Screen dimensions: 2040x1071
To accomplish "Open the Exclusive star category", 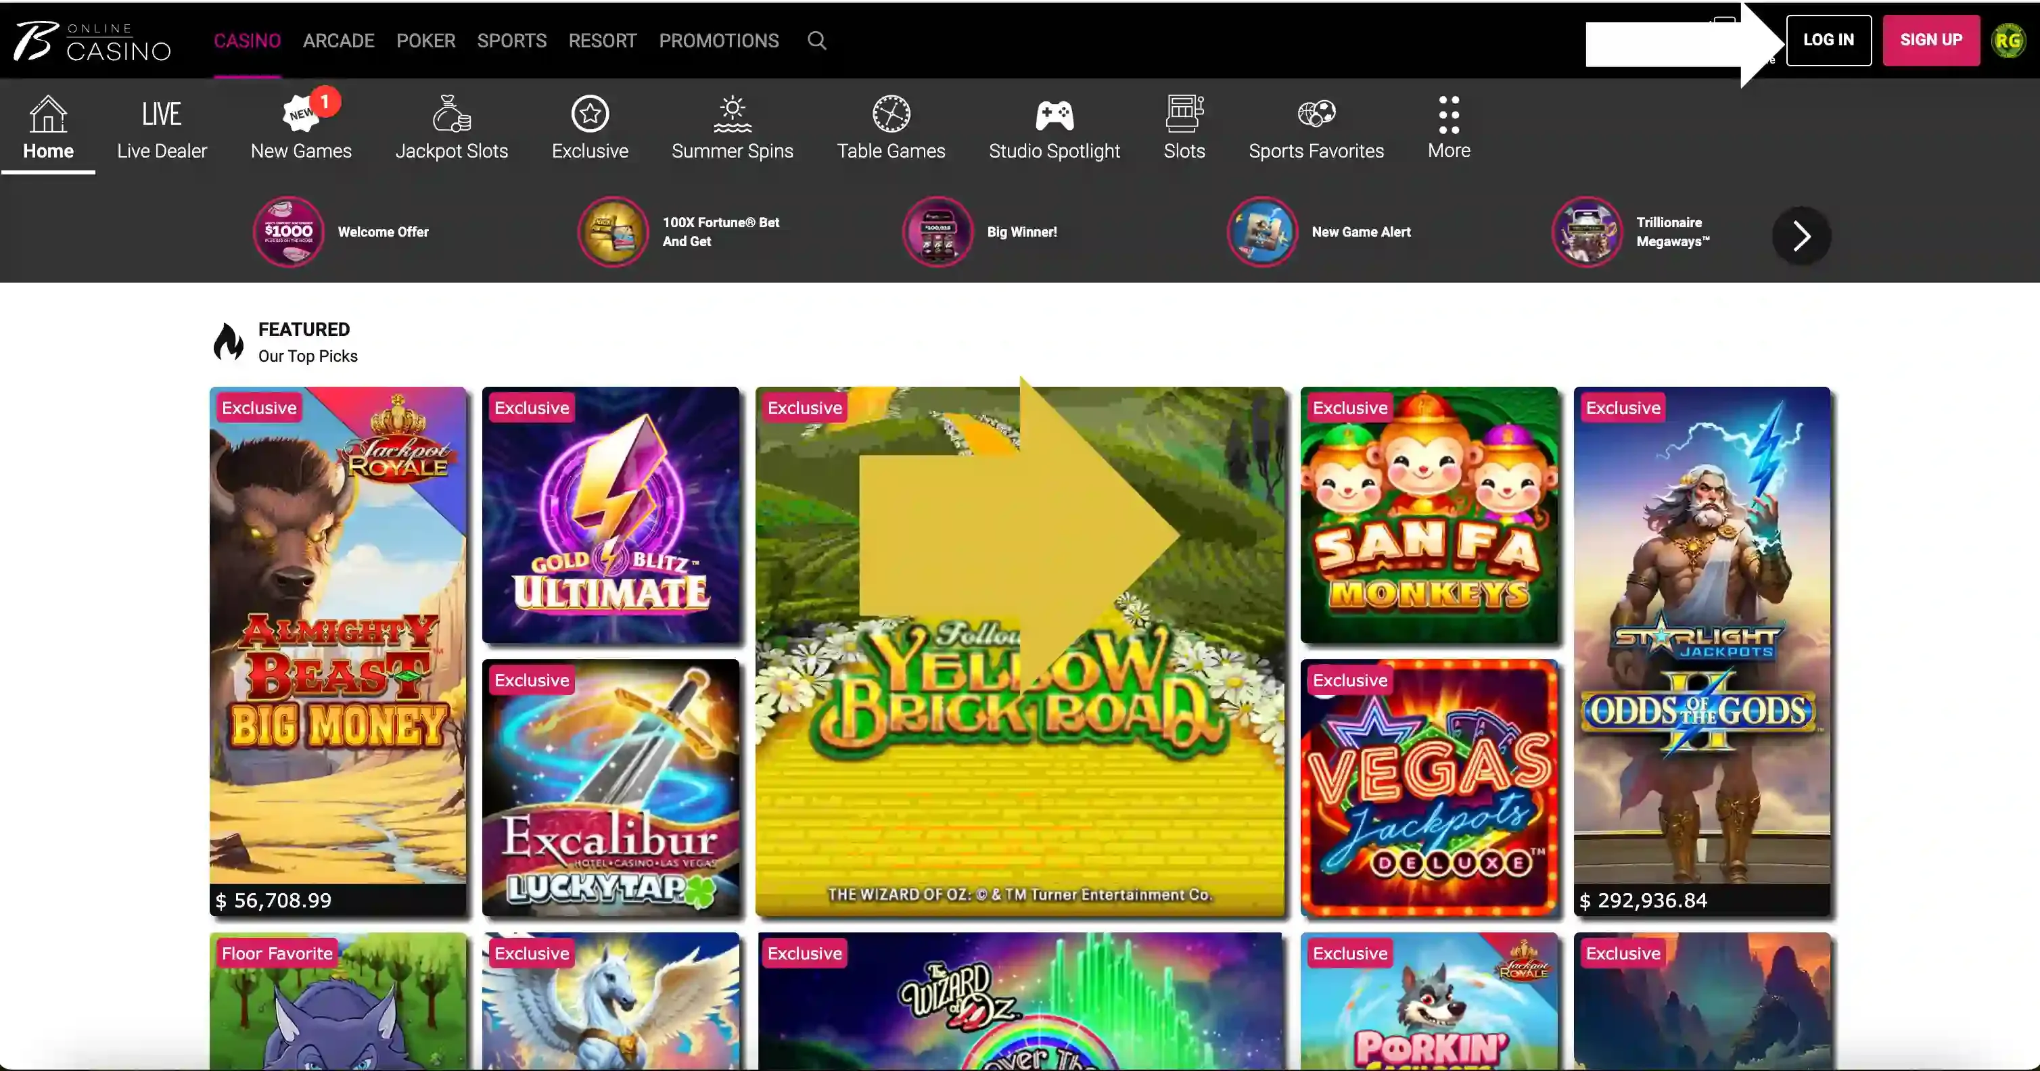I will coord(590,128).
